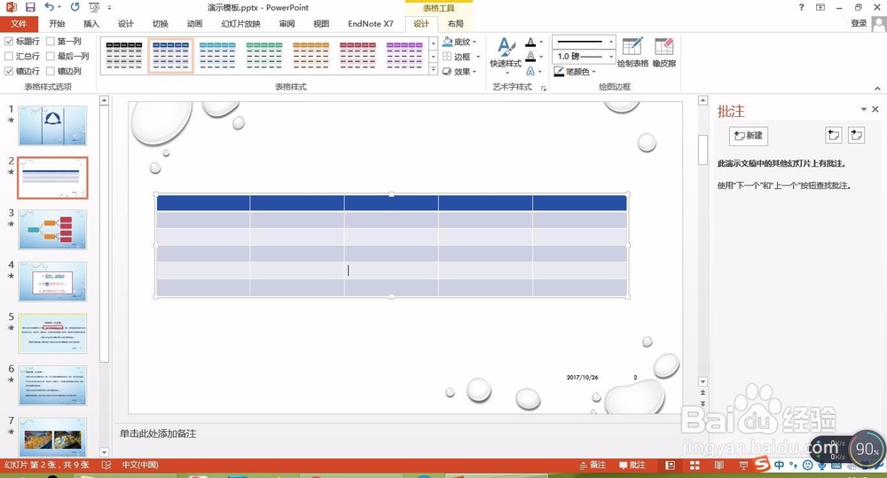
Task: Click the spell check icon in status bar
Action: point(106,465)
